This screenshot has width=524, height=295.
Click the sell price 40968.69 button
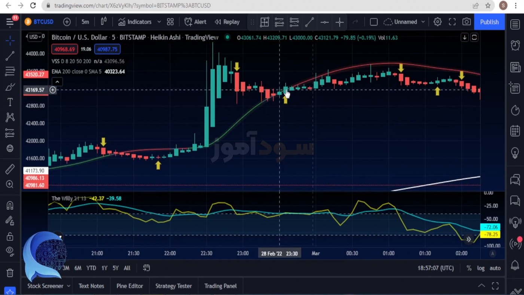(65, 49)
